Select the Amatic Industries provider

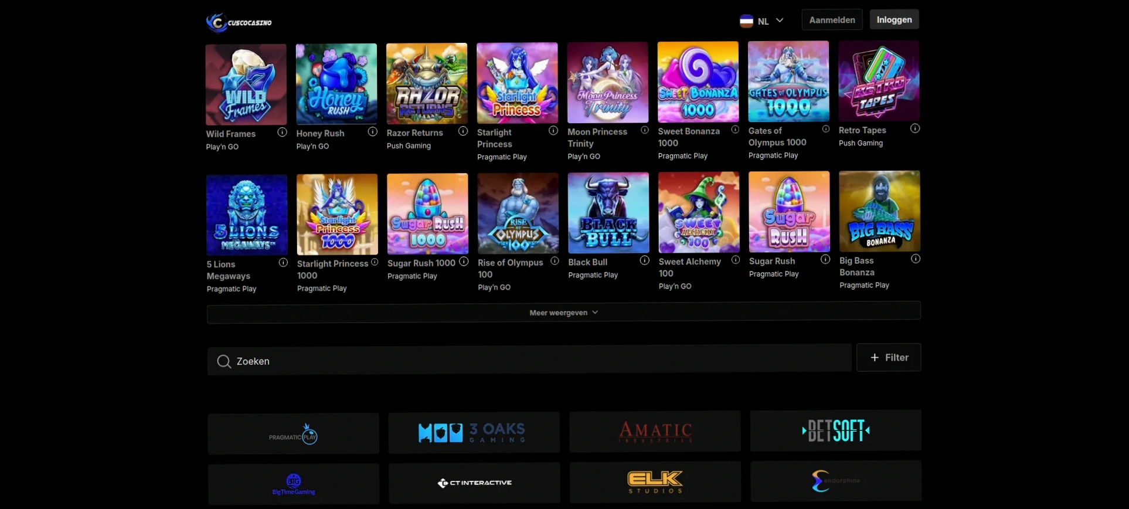[x=655, y=432]
